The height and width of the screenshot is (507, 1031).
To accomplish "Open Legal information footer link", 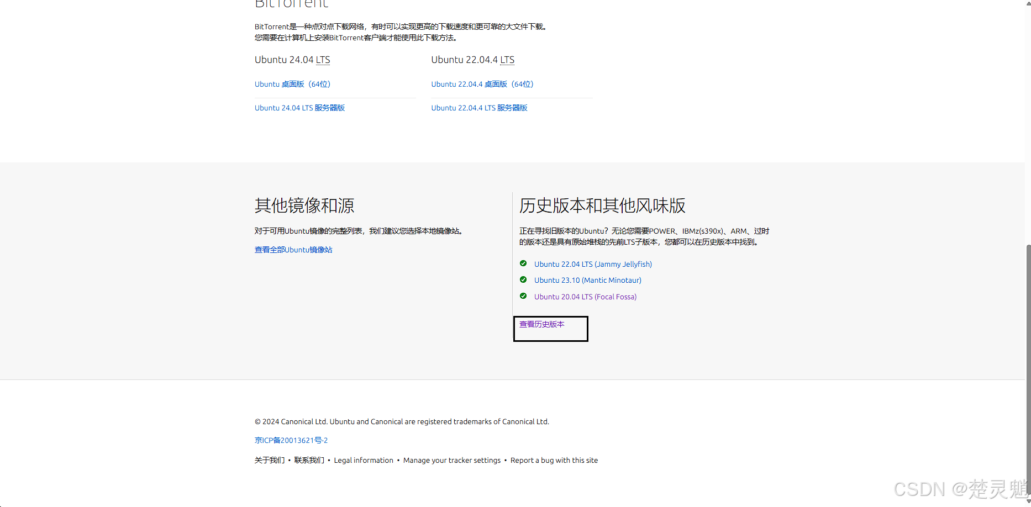I will pyautogui.click(x=364, y=460).
